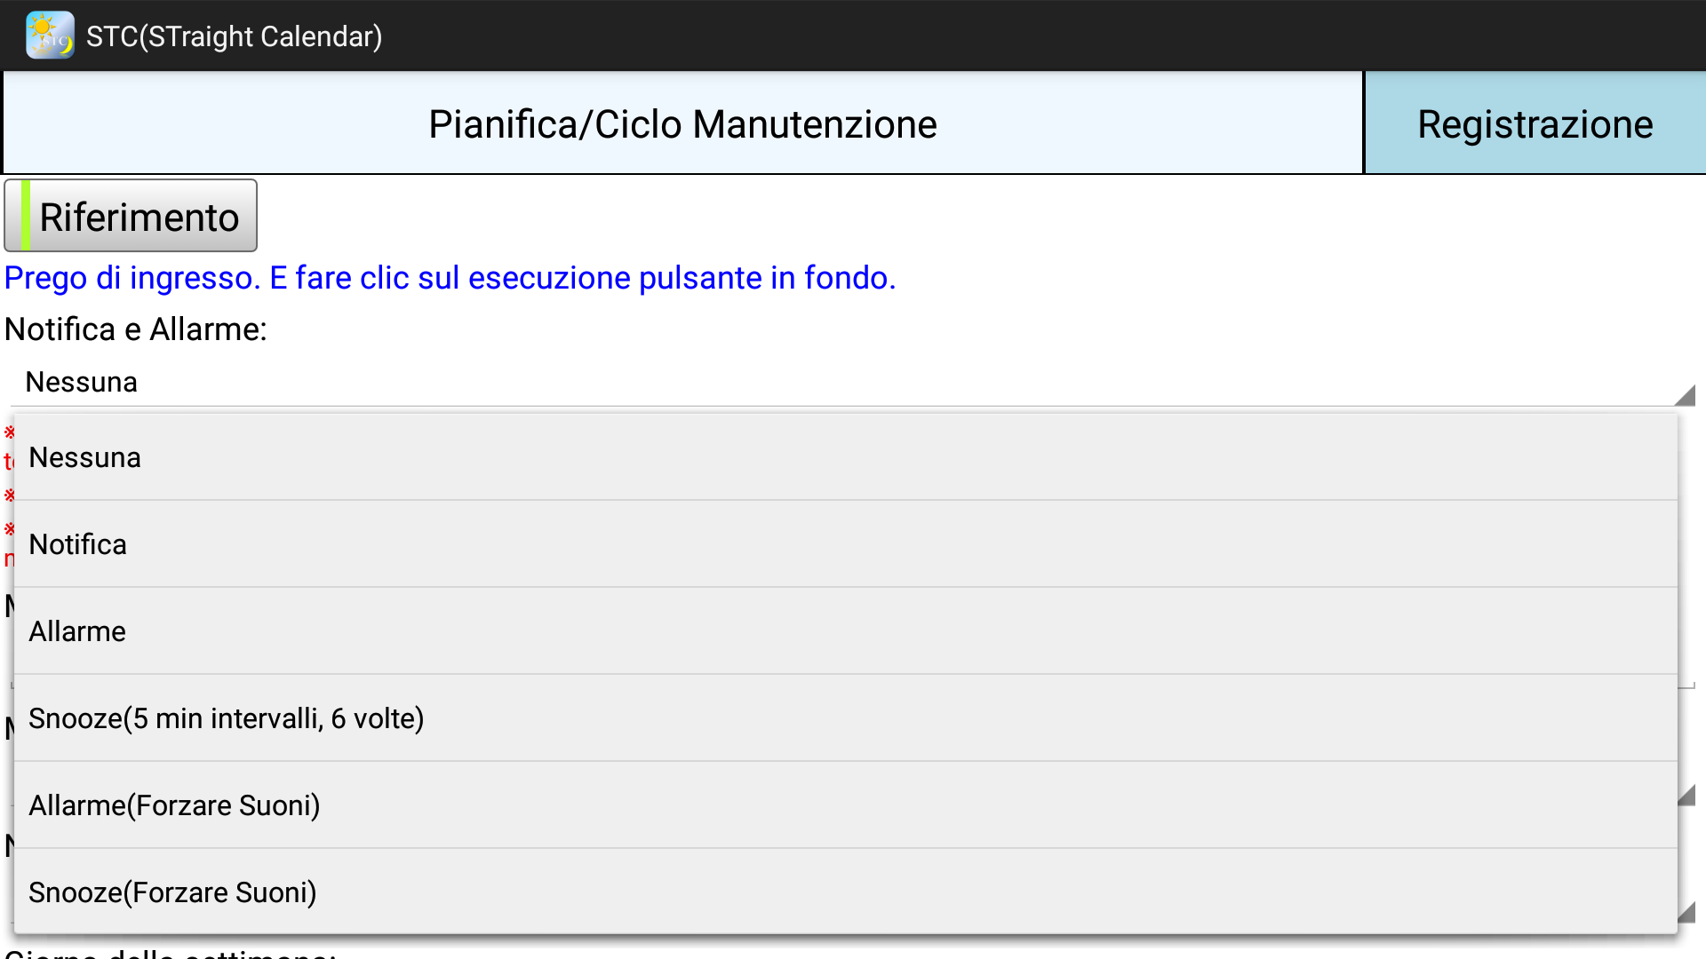Click the cut-off label below the dropdown list
Viewport: 1706px width, 959px height.
(169, 952)
